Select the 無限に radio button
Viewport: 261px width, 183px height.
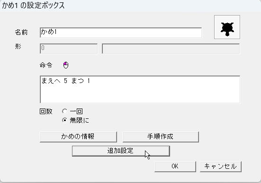64,120
